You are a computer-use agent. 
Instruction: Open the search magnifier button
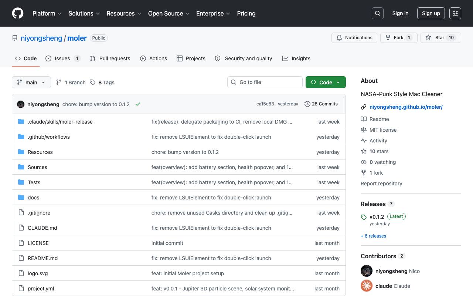pos(378,13)
